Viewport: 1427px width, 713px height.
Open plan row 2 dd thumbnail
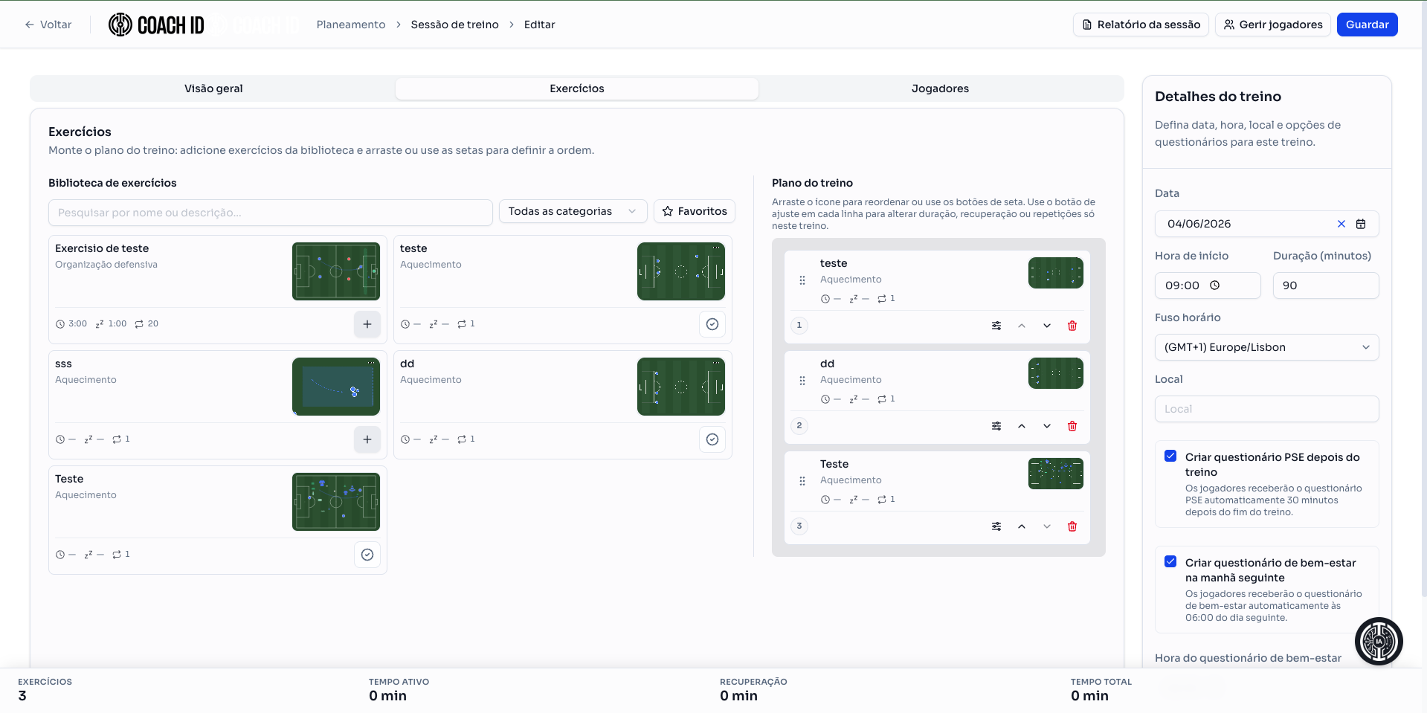[1056, 373]
